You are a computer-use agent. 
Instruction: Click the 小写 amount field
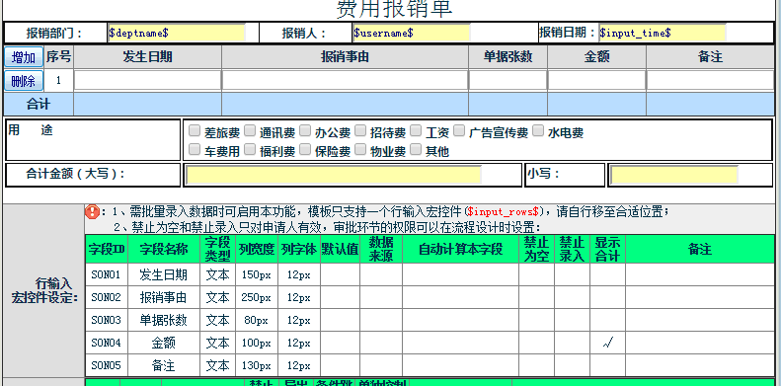(674, 176)
